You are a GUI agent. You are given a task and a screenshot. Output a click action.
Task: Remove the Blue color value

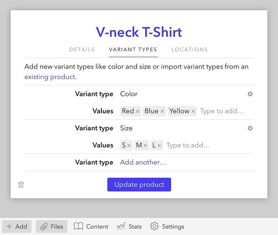pos(162,111)
